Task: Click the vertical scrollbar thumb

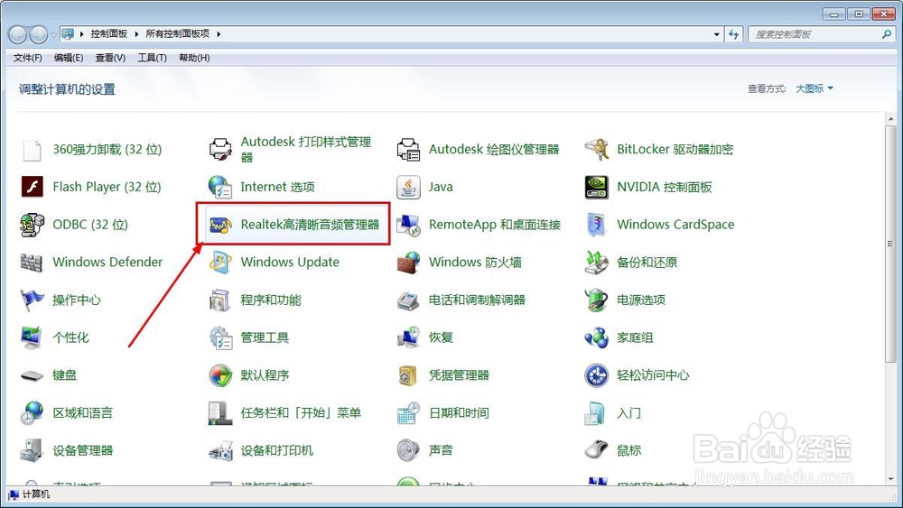Action: [x=890, y=244]
